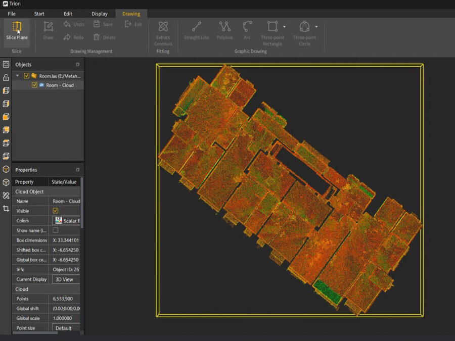Click the zoom-to-fit icon atop left sidebar
This screenshot has width=455, height=341.
pyautogui.click(x=6, y=64)
